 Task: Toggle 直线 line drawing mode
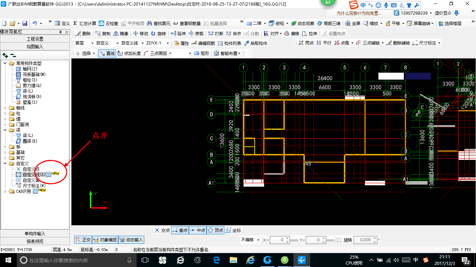click(107, 53)
